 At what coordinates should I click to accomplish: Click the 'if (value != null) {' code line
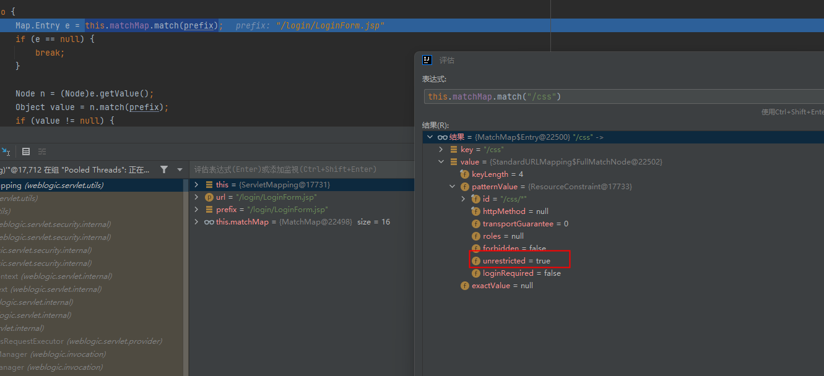(x=65, y=121)
